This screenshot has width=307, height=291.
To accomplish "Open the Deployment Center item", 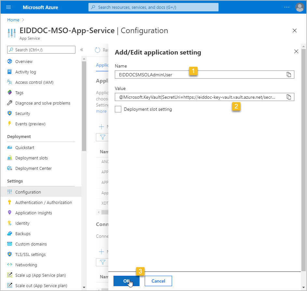I will coord(33,168).
